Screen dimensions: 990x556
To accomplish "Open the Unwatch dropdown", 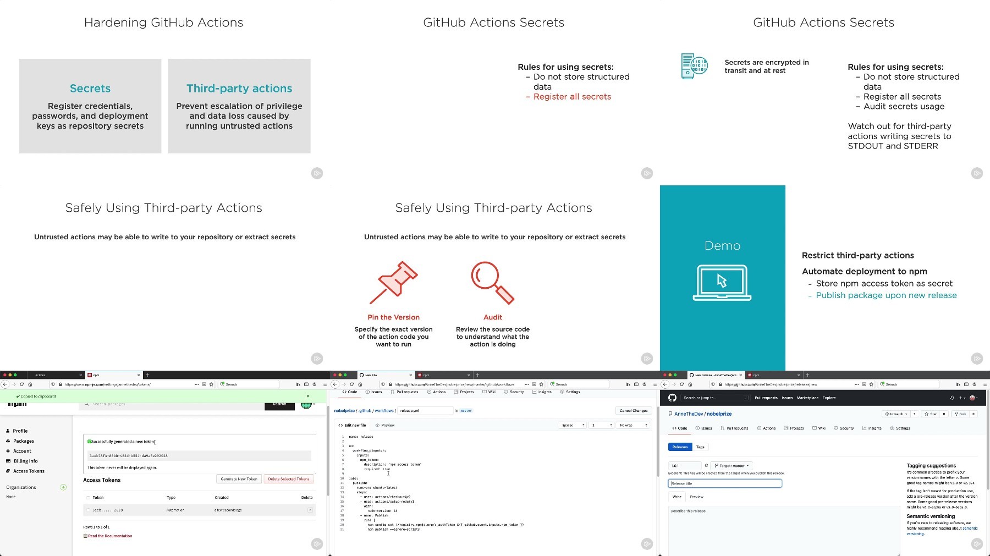I will pos(896,414).
